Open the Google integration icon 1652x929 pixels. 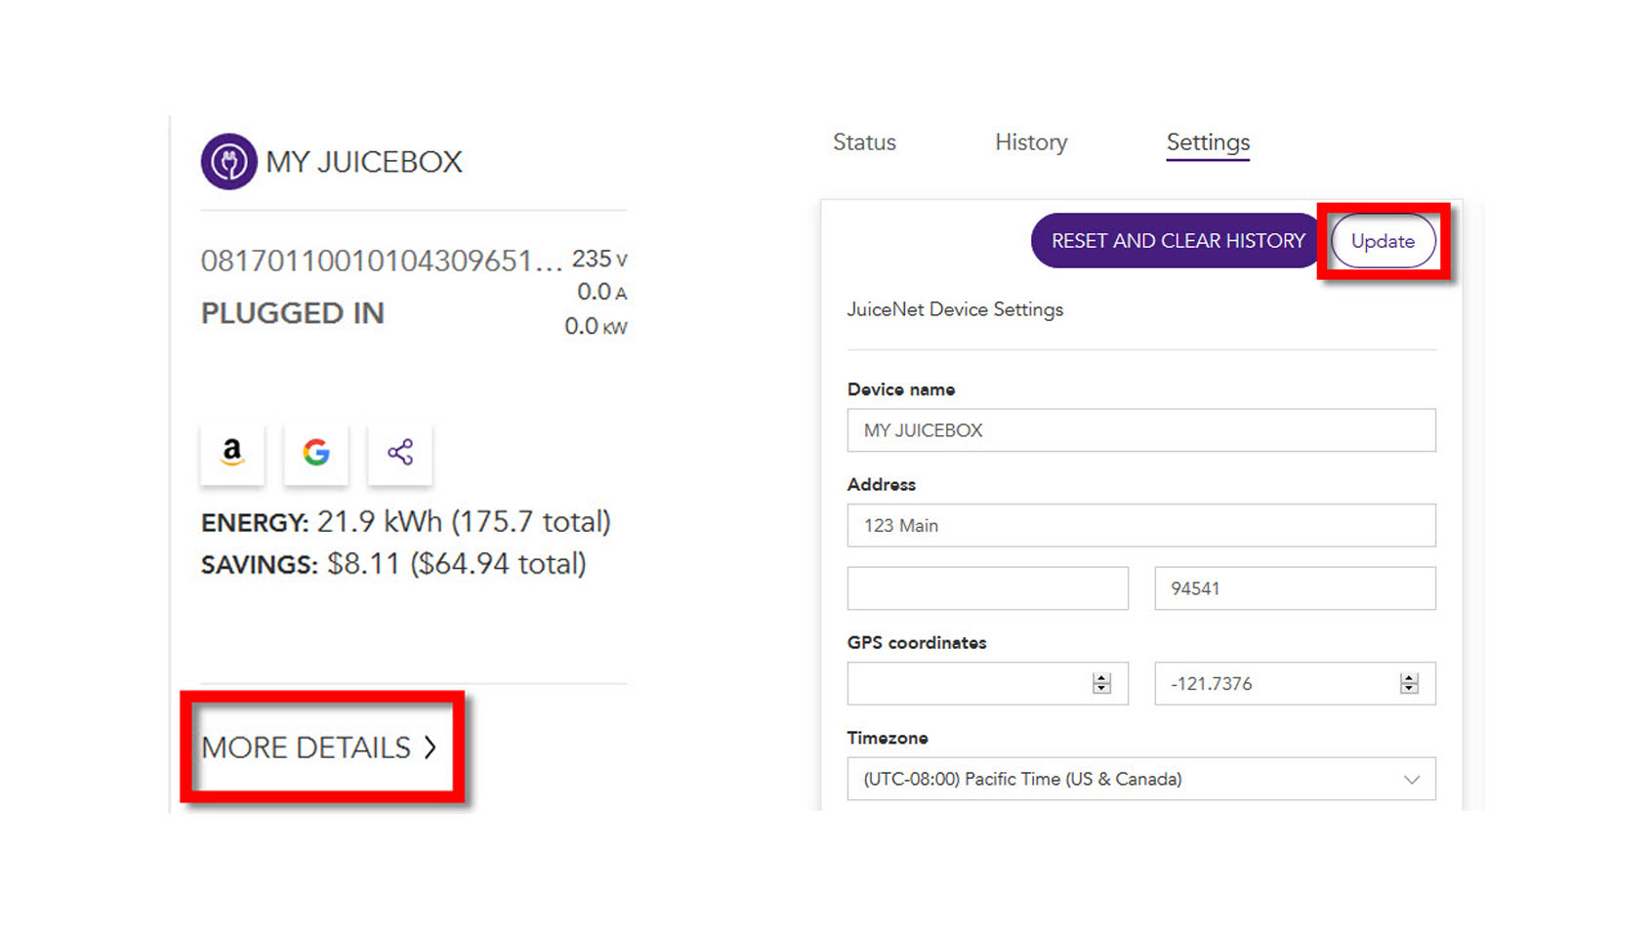[x=315, y=453]
